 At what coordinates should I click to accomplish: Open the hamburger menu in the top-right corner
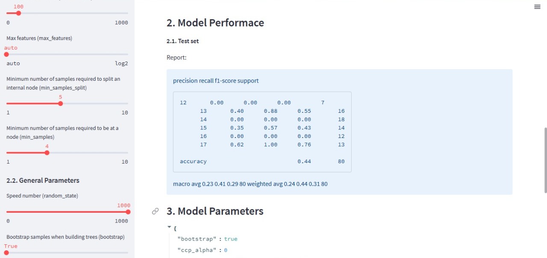(x=537, y=7)
